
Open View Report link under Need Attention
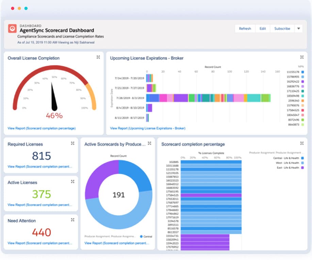tap(40, 243)
